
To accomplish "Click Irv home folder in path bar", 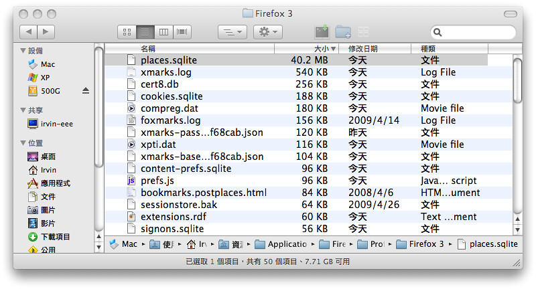I will 196,244.
